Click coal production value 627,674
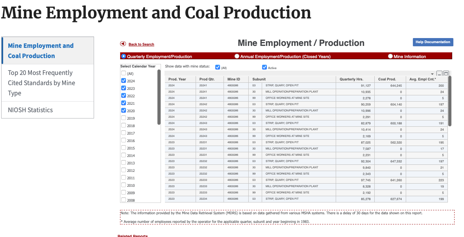The width and height of the screenshot is (464, 237). [396, 199]
